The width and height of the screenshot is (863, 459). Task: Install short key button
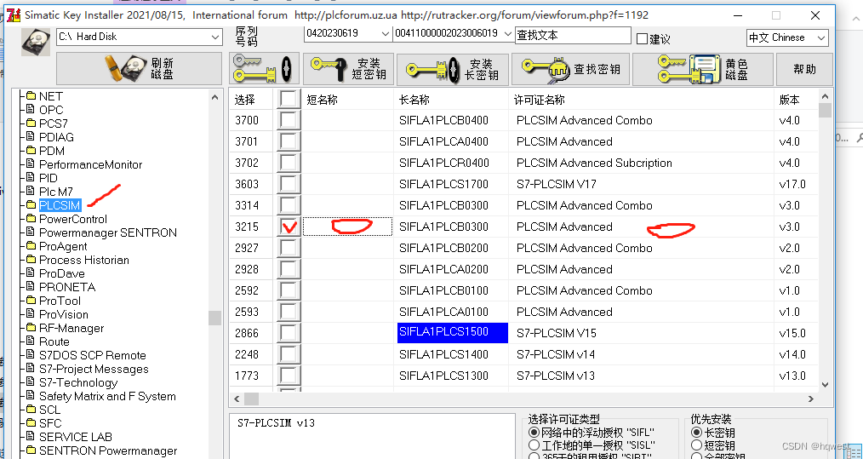tap(349, 69)
